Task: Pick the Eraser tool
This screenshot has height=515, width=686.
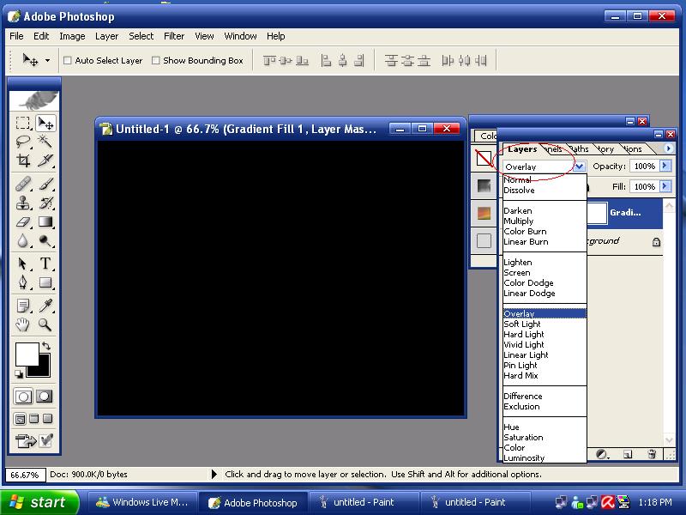Action: pos(24,222)
